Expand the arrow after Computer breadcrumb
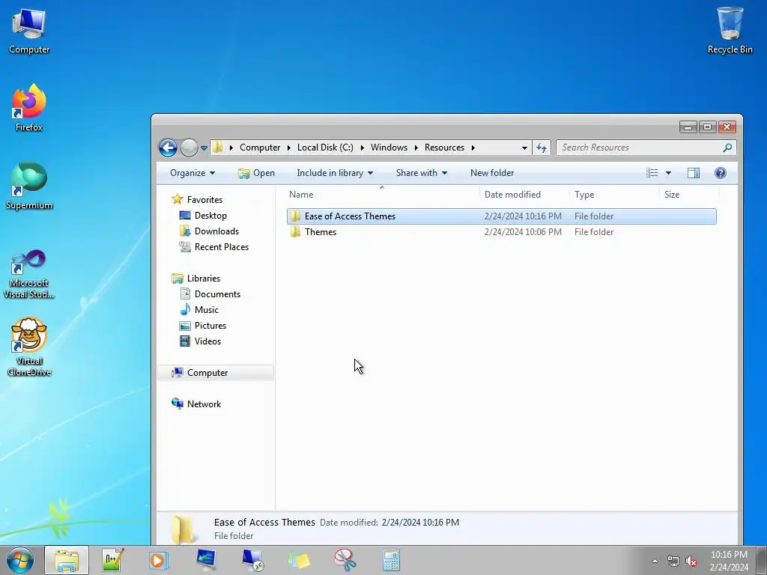 289,147
